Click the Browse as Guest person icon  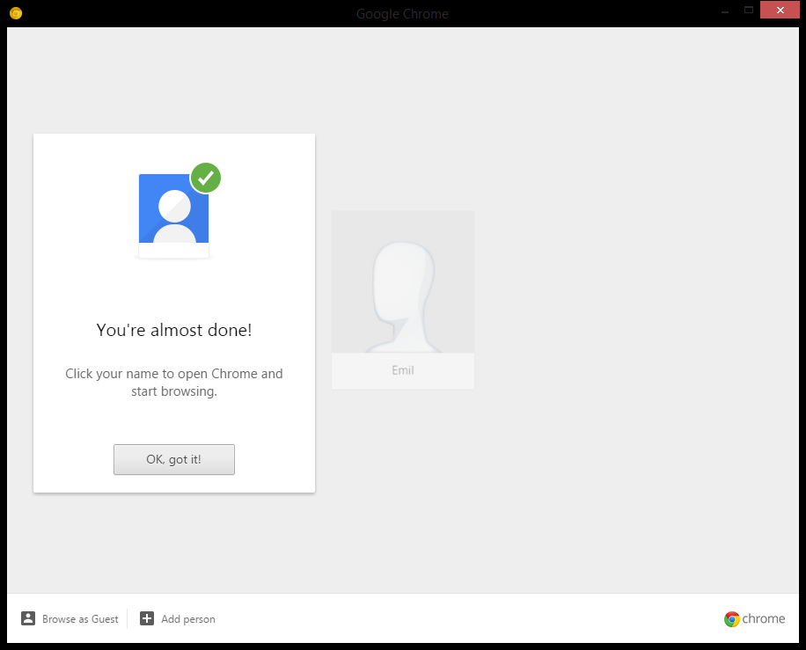pos(28,618)
